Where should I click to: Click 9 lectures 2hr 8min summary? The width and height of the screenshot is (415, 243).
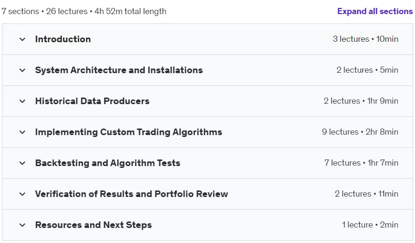360,132
